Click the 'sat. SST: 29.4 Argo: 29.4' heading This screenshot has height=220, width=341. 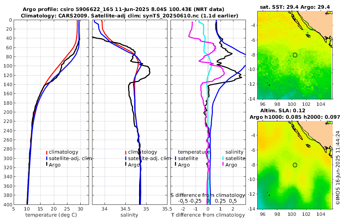click(x=295, y=7)
